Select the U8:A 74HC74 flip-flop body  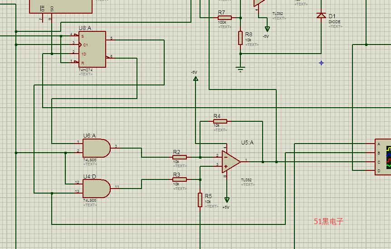[92, 49]
